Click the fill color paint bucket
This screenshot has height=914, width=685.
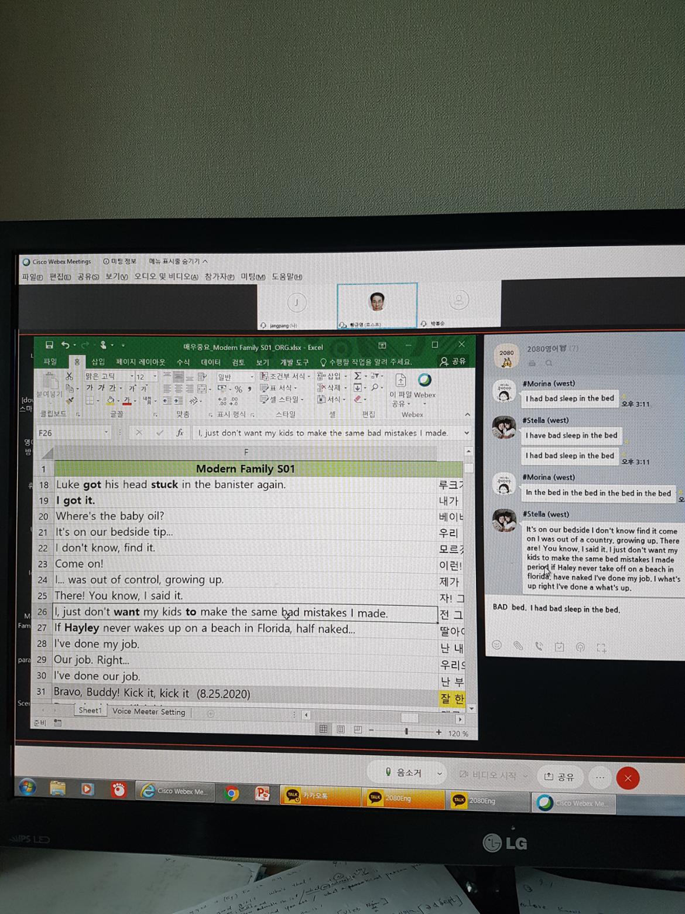tap(110, 401)
